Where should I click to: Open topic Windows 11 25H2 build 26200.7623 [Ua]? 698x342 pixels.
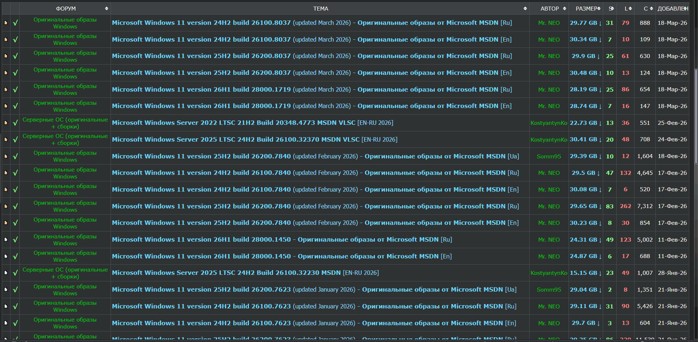314,290
